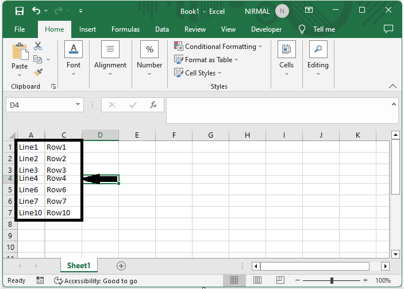Open Format as Table dropdown
404x289 pixels.
point(206,60)
